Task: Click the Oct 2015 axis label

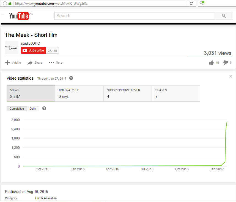Action: [x=42, y=169]
